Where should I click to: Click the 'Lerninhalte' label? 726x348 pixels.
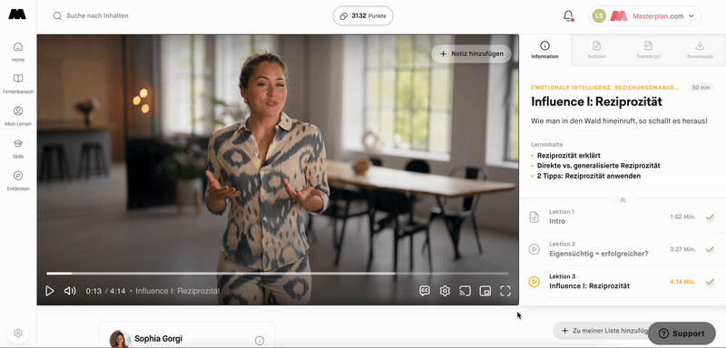(547, 145)
